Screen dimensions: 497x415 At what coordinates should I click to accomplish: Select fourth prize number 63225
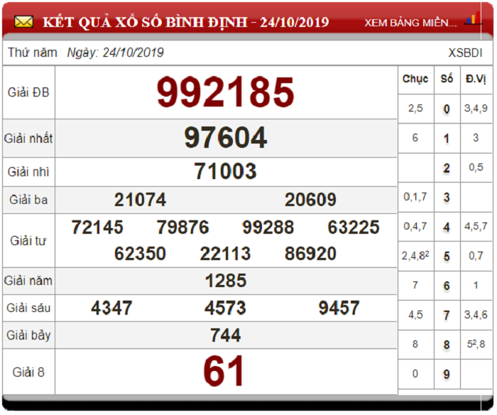354,227
